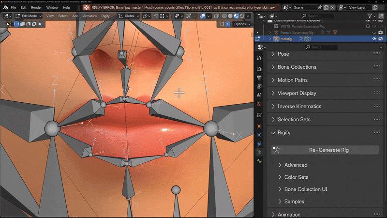
Task: Expand the Bone Collections panel
Action: tap(297, 67)
